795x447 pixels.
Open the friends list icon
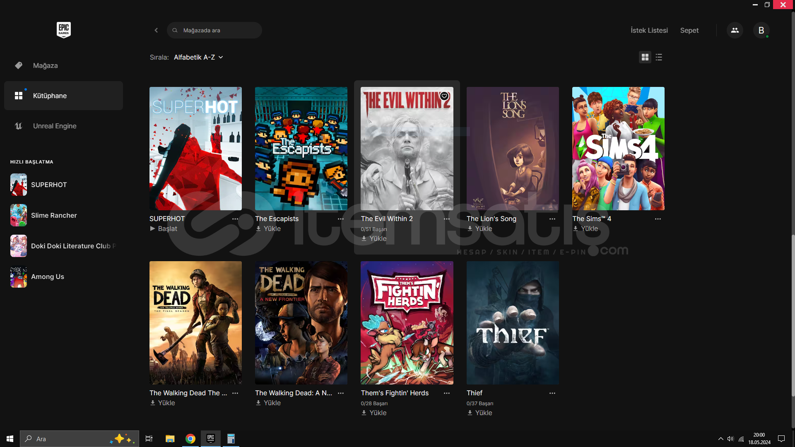[735, 30]
